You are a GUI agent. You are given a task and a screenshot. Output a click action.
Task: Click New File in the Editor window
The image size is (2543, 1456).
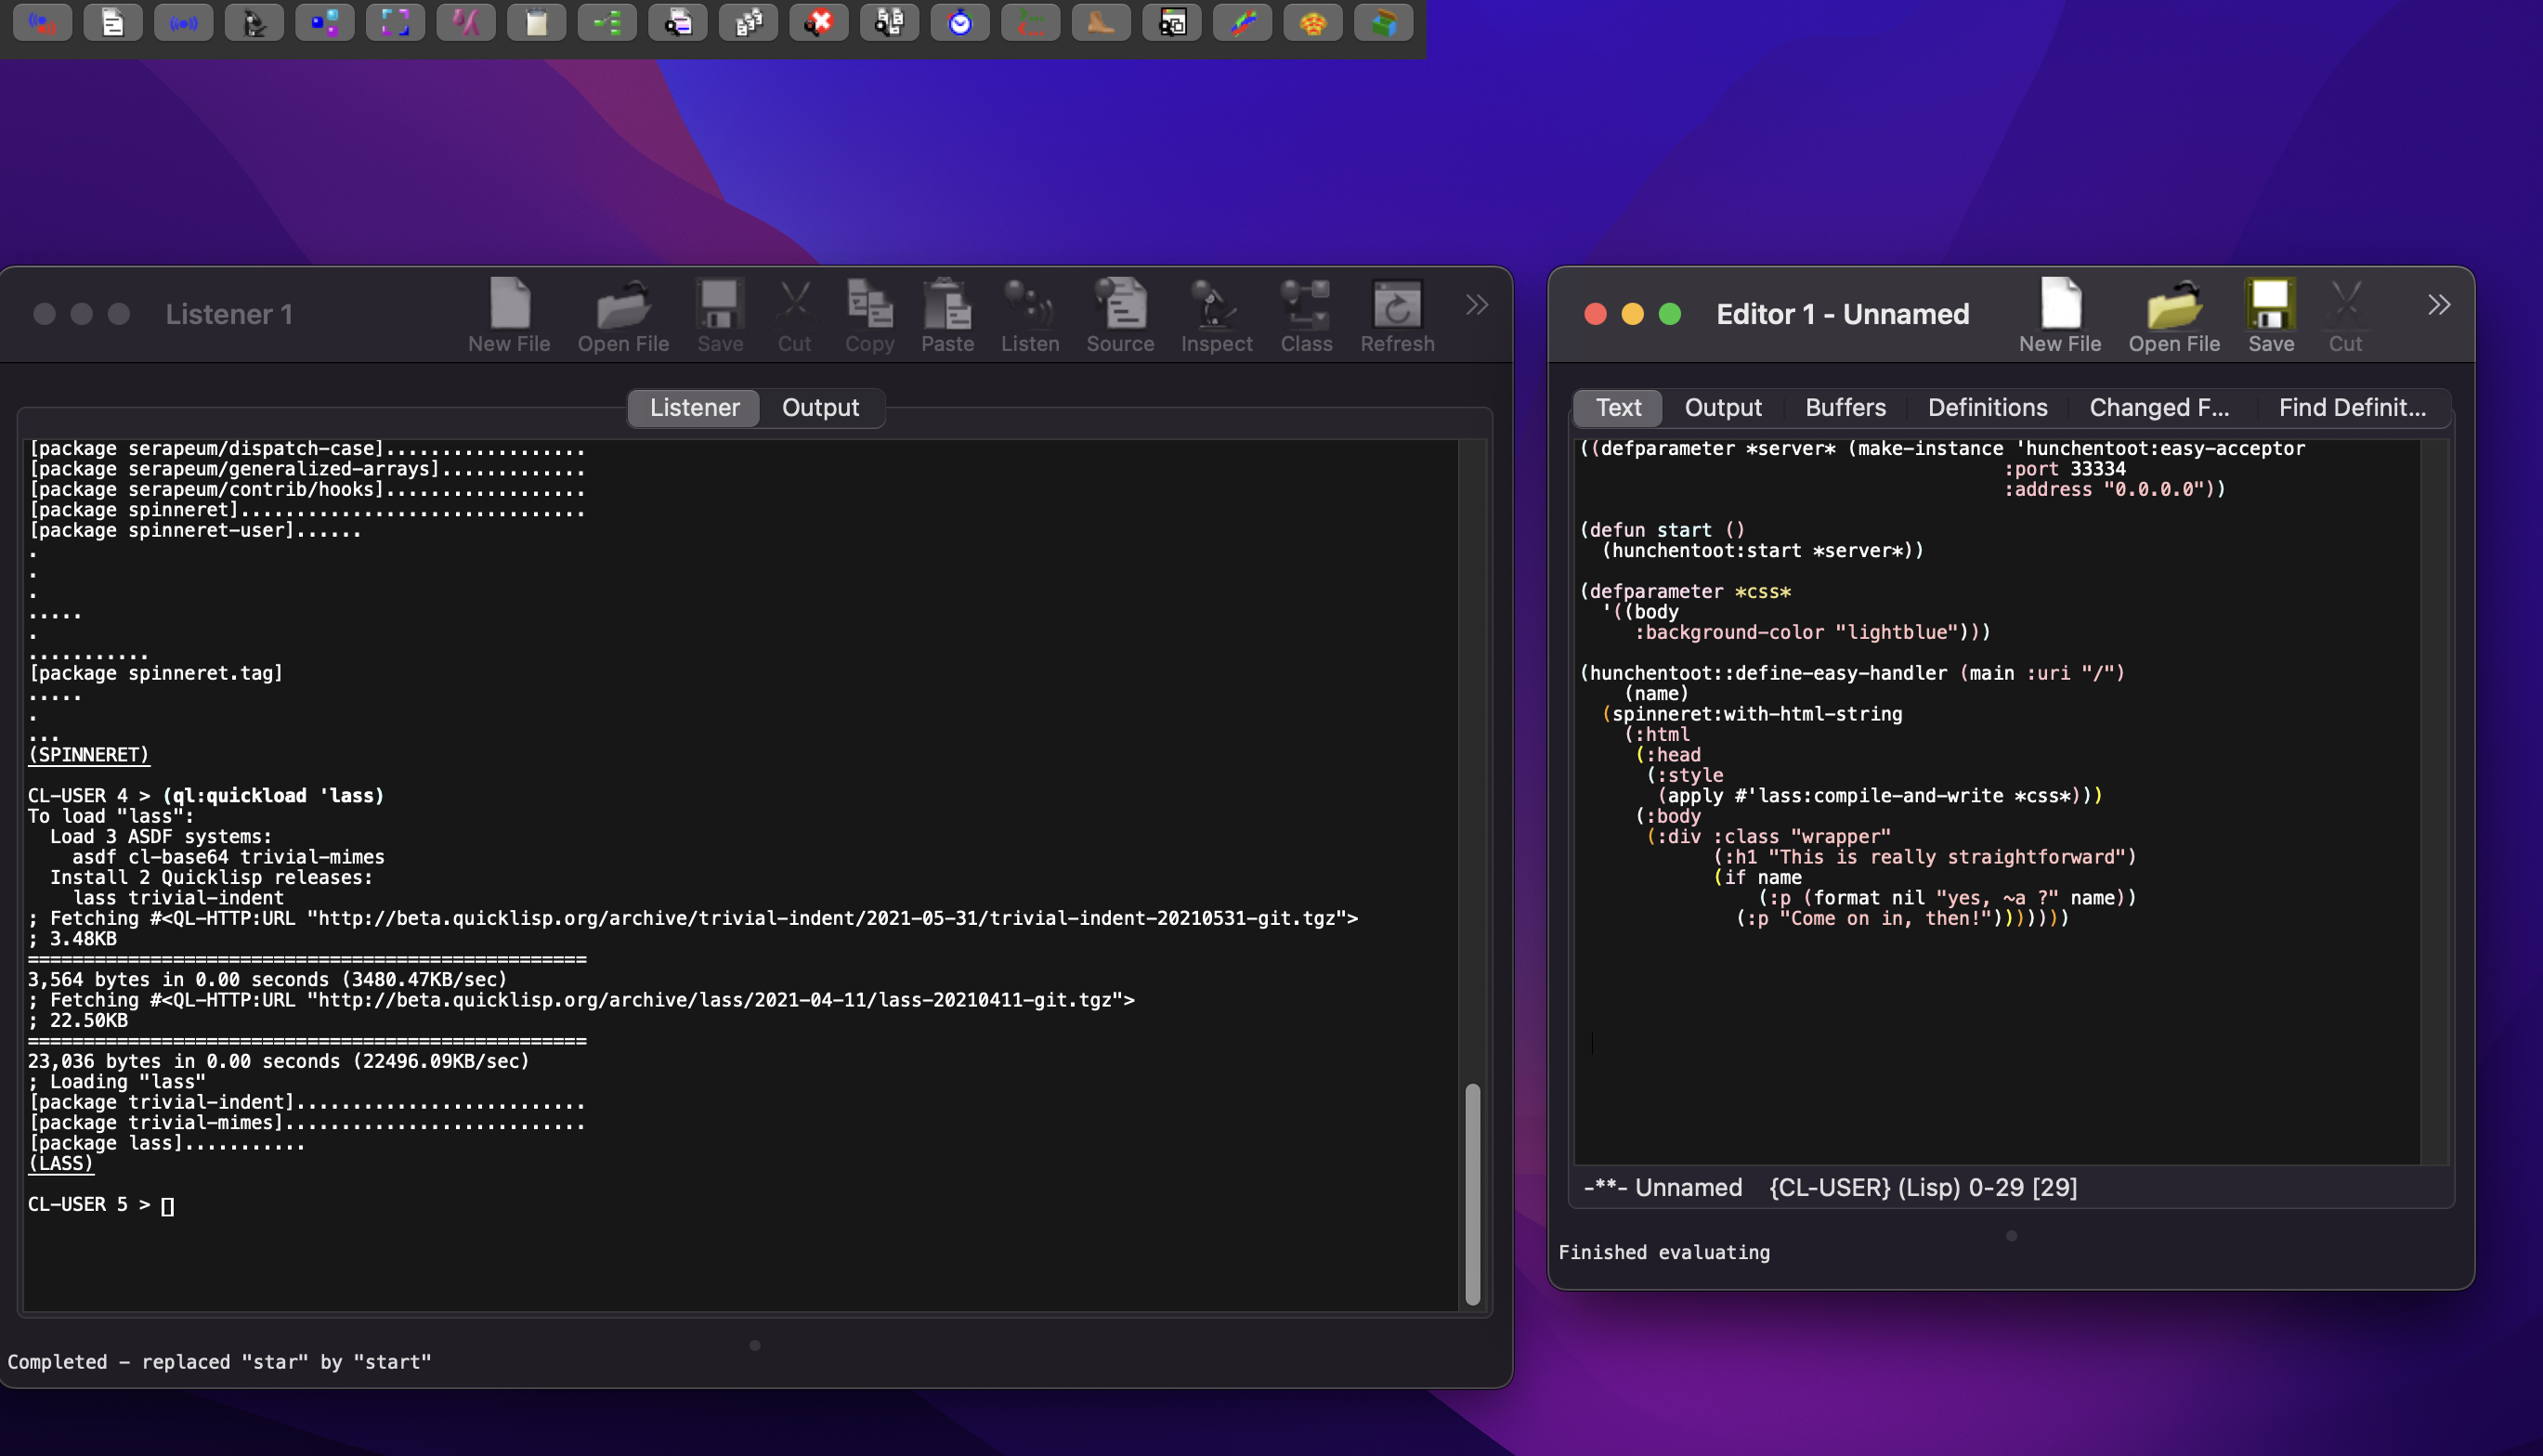click(2059, 316)
